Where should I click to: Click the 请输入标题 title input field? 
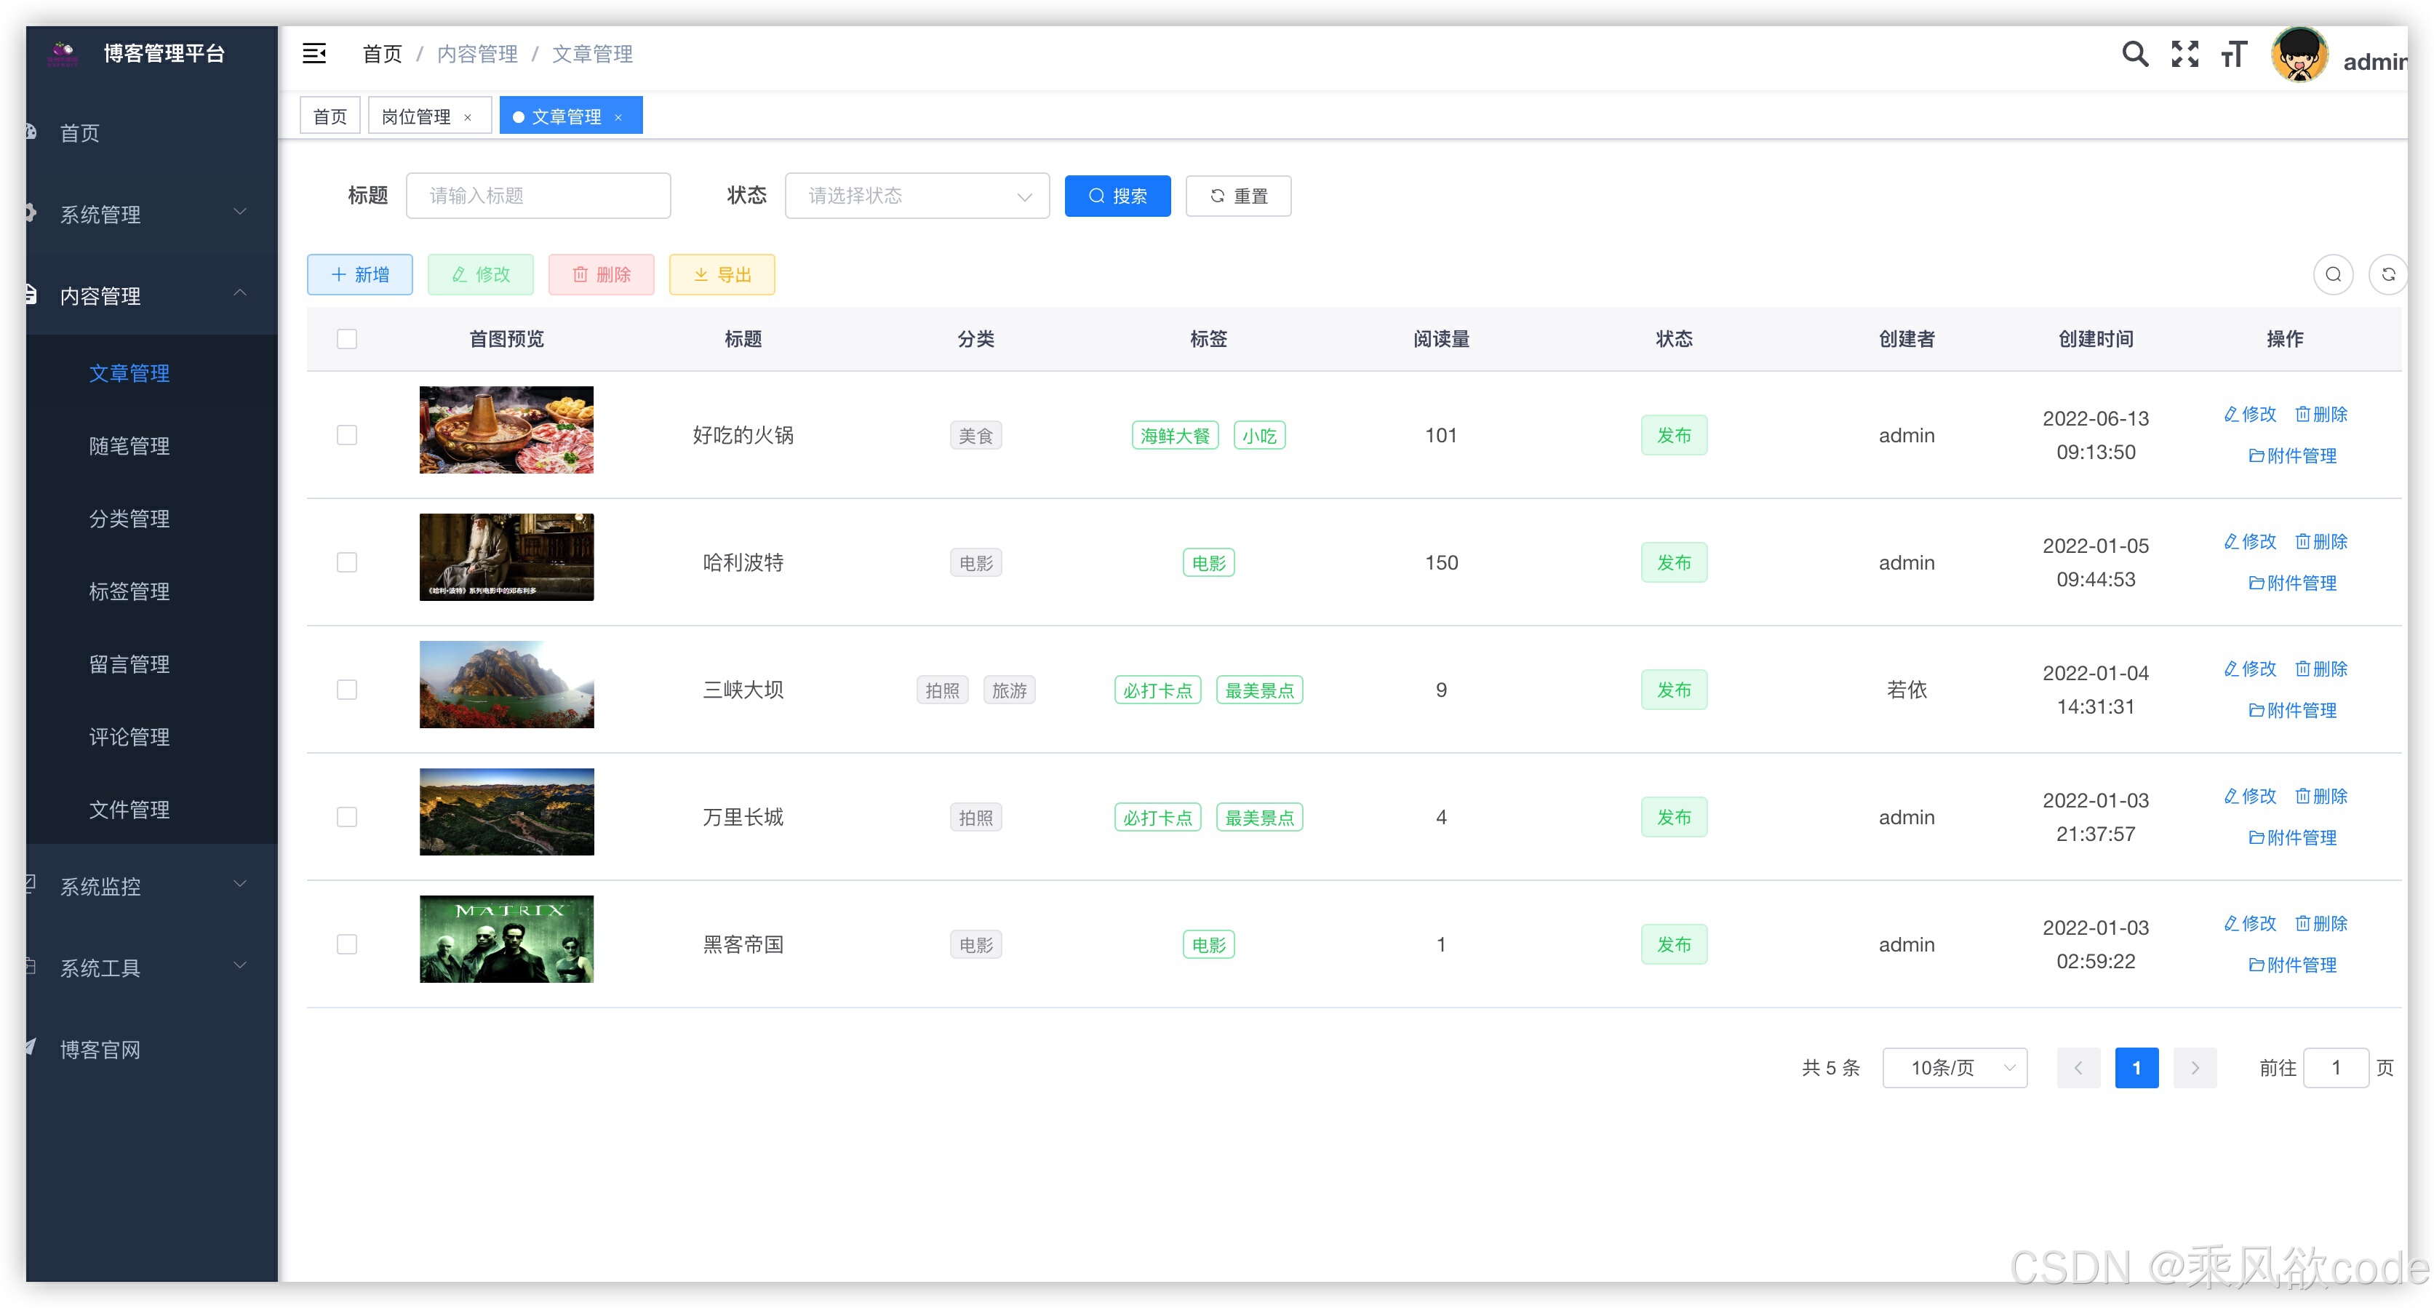(x=538, y=196)
